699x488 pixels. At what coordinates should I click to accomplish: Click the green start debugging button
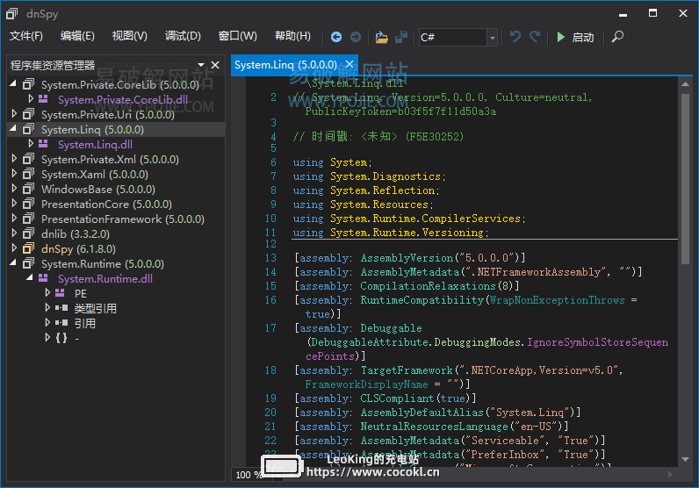[561, 37]
